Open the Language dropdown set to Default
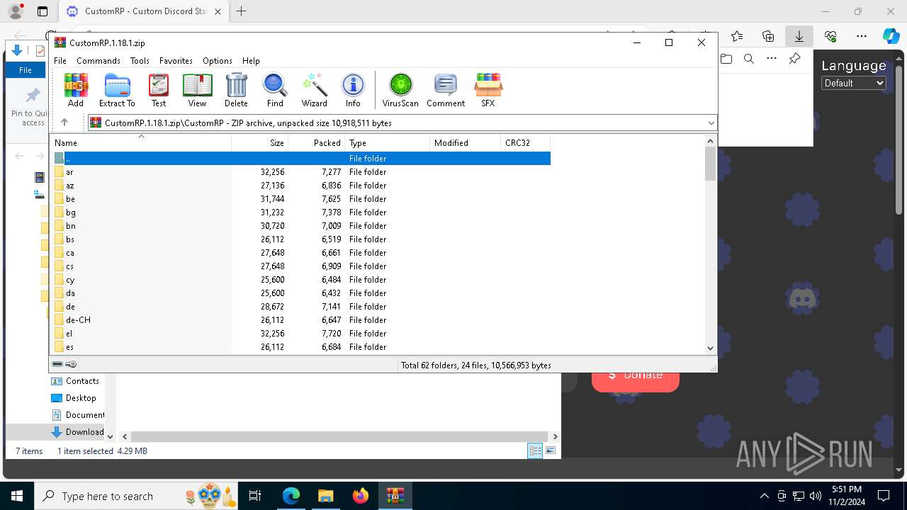Viewport: 907px width, 510px height. pyautogui.click(x=854, y=83)
